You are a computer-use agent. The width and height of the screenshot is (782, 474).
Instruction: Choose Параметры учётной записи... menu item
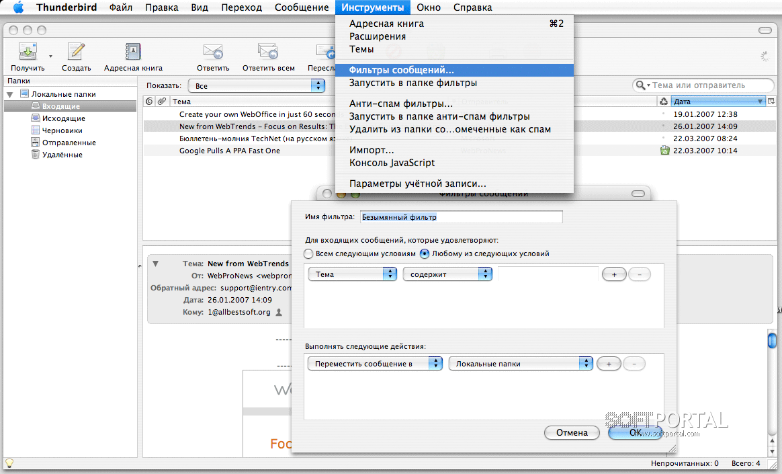pos(454,184)
